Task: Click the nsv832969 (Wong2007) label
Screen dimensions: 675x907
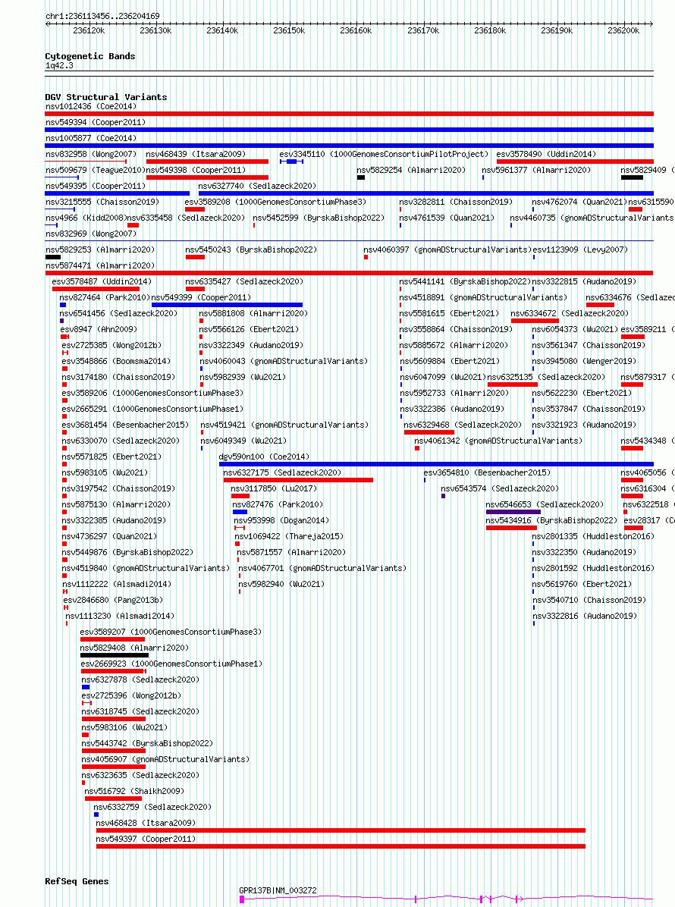Action: [91, 234]
